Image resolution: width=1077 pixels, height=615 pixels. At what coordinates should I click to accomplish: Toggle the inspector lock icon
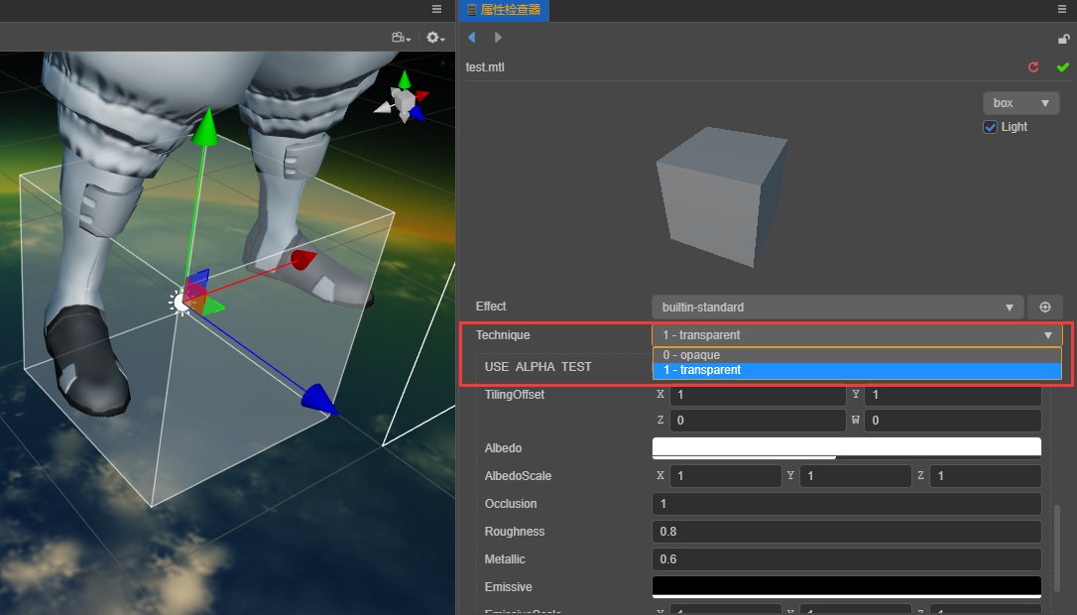click(x=1063, y=39)
